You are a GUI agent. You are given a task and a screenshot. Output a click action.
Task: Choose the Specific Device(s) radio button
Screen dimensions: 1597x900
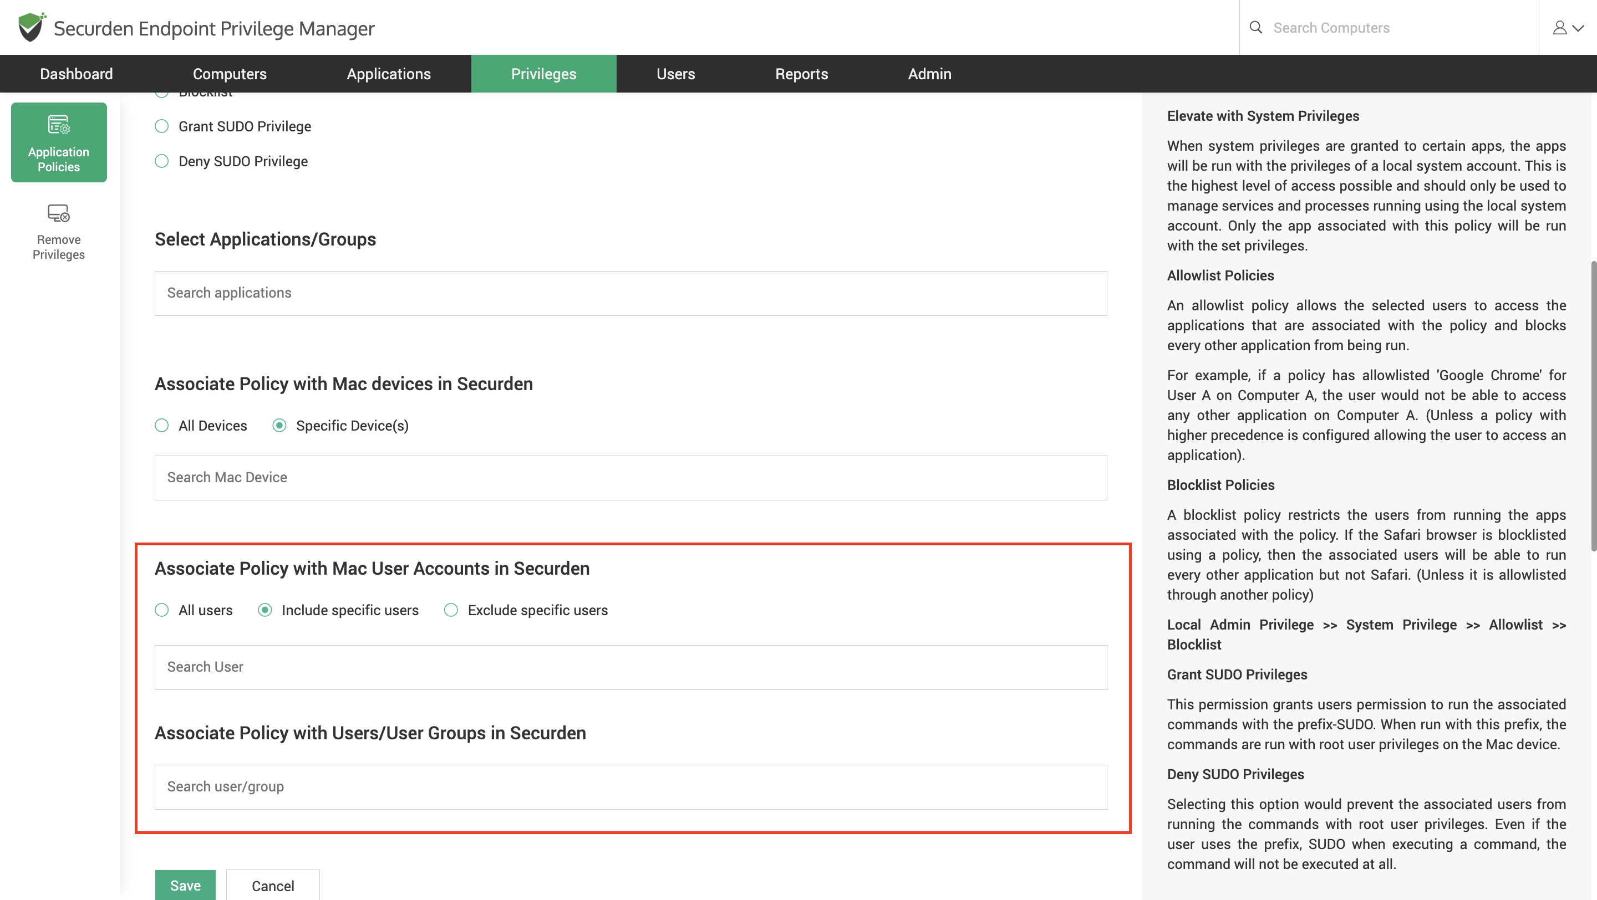tap(279, 426)
